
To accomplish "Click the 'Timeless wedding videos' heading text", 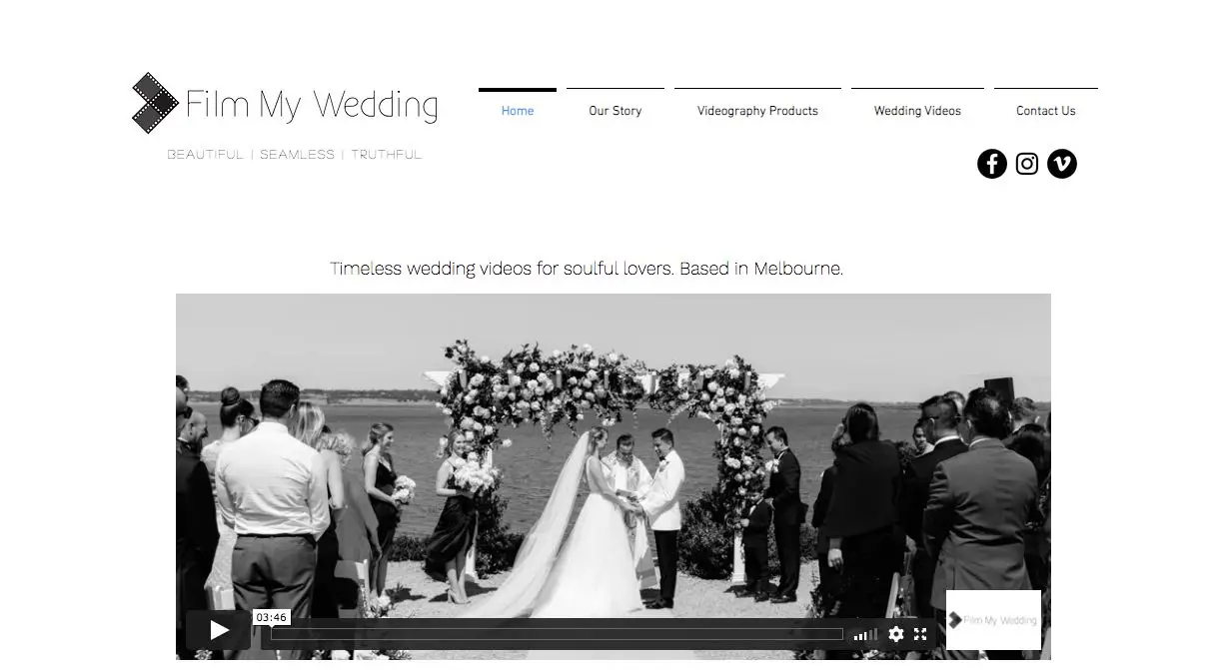I will (587, 269).
